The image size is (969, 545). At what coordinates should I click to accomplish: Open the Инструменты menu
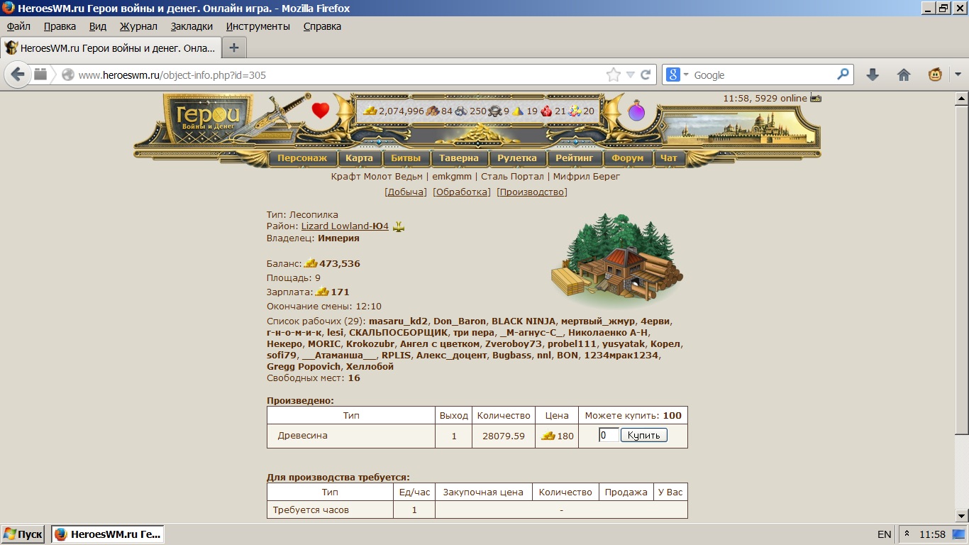pos(258,26)
